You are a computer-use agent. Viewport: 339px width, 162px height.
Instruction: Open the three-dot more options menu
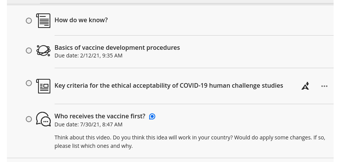(324, 86)
